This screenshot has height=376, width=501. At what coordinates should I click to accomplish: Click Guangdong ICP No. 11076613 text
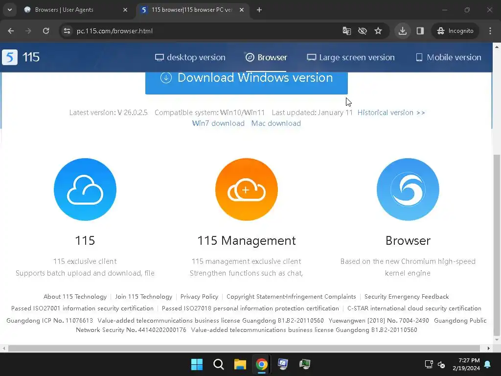point(49,320)
